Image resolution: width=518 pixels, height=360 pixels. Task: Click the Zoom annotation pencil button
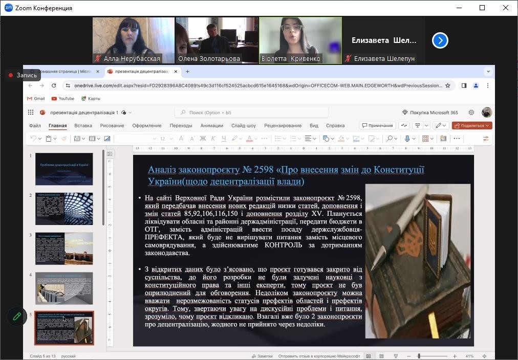pos(17,317)
